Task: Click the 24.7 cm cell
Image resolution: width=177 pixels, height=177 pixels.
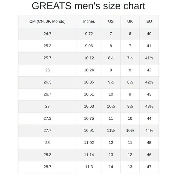Action: 47,34
